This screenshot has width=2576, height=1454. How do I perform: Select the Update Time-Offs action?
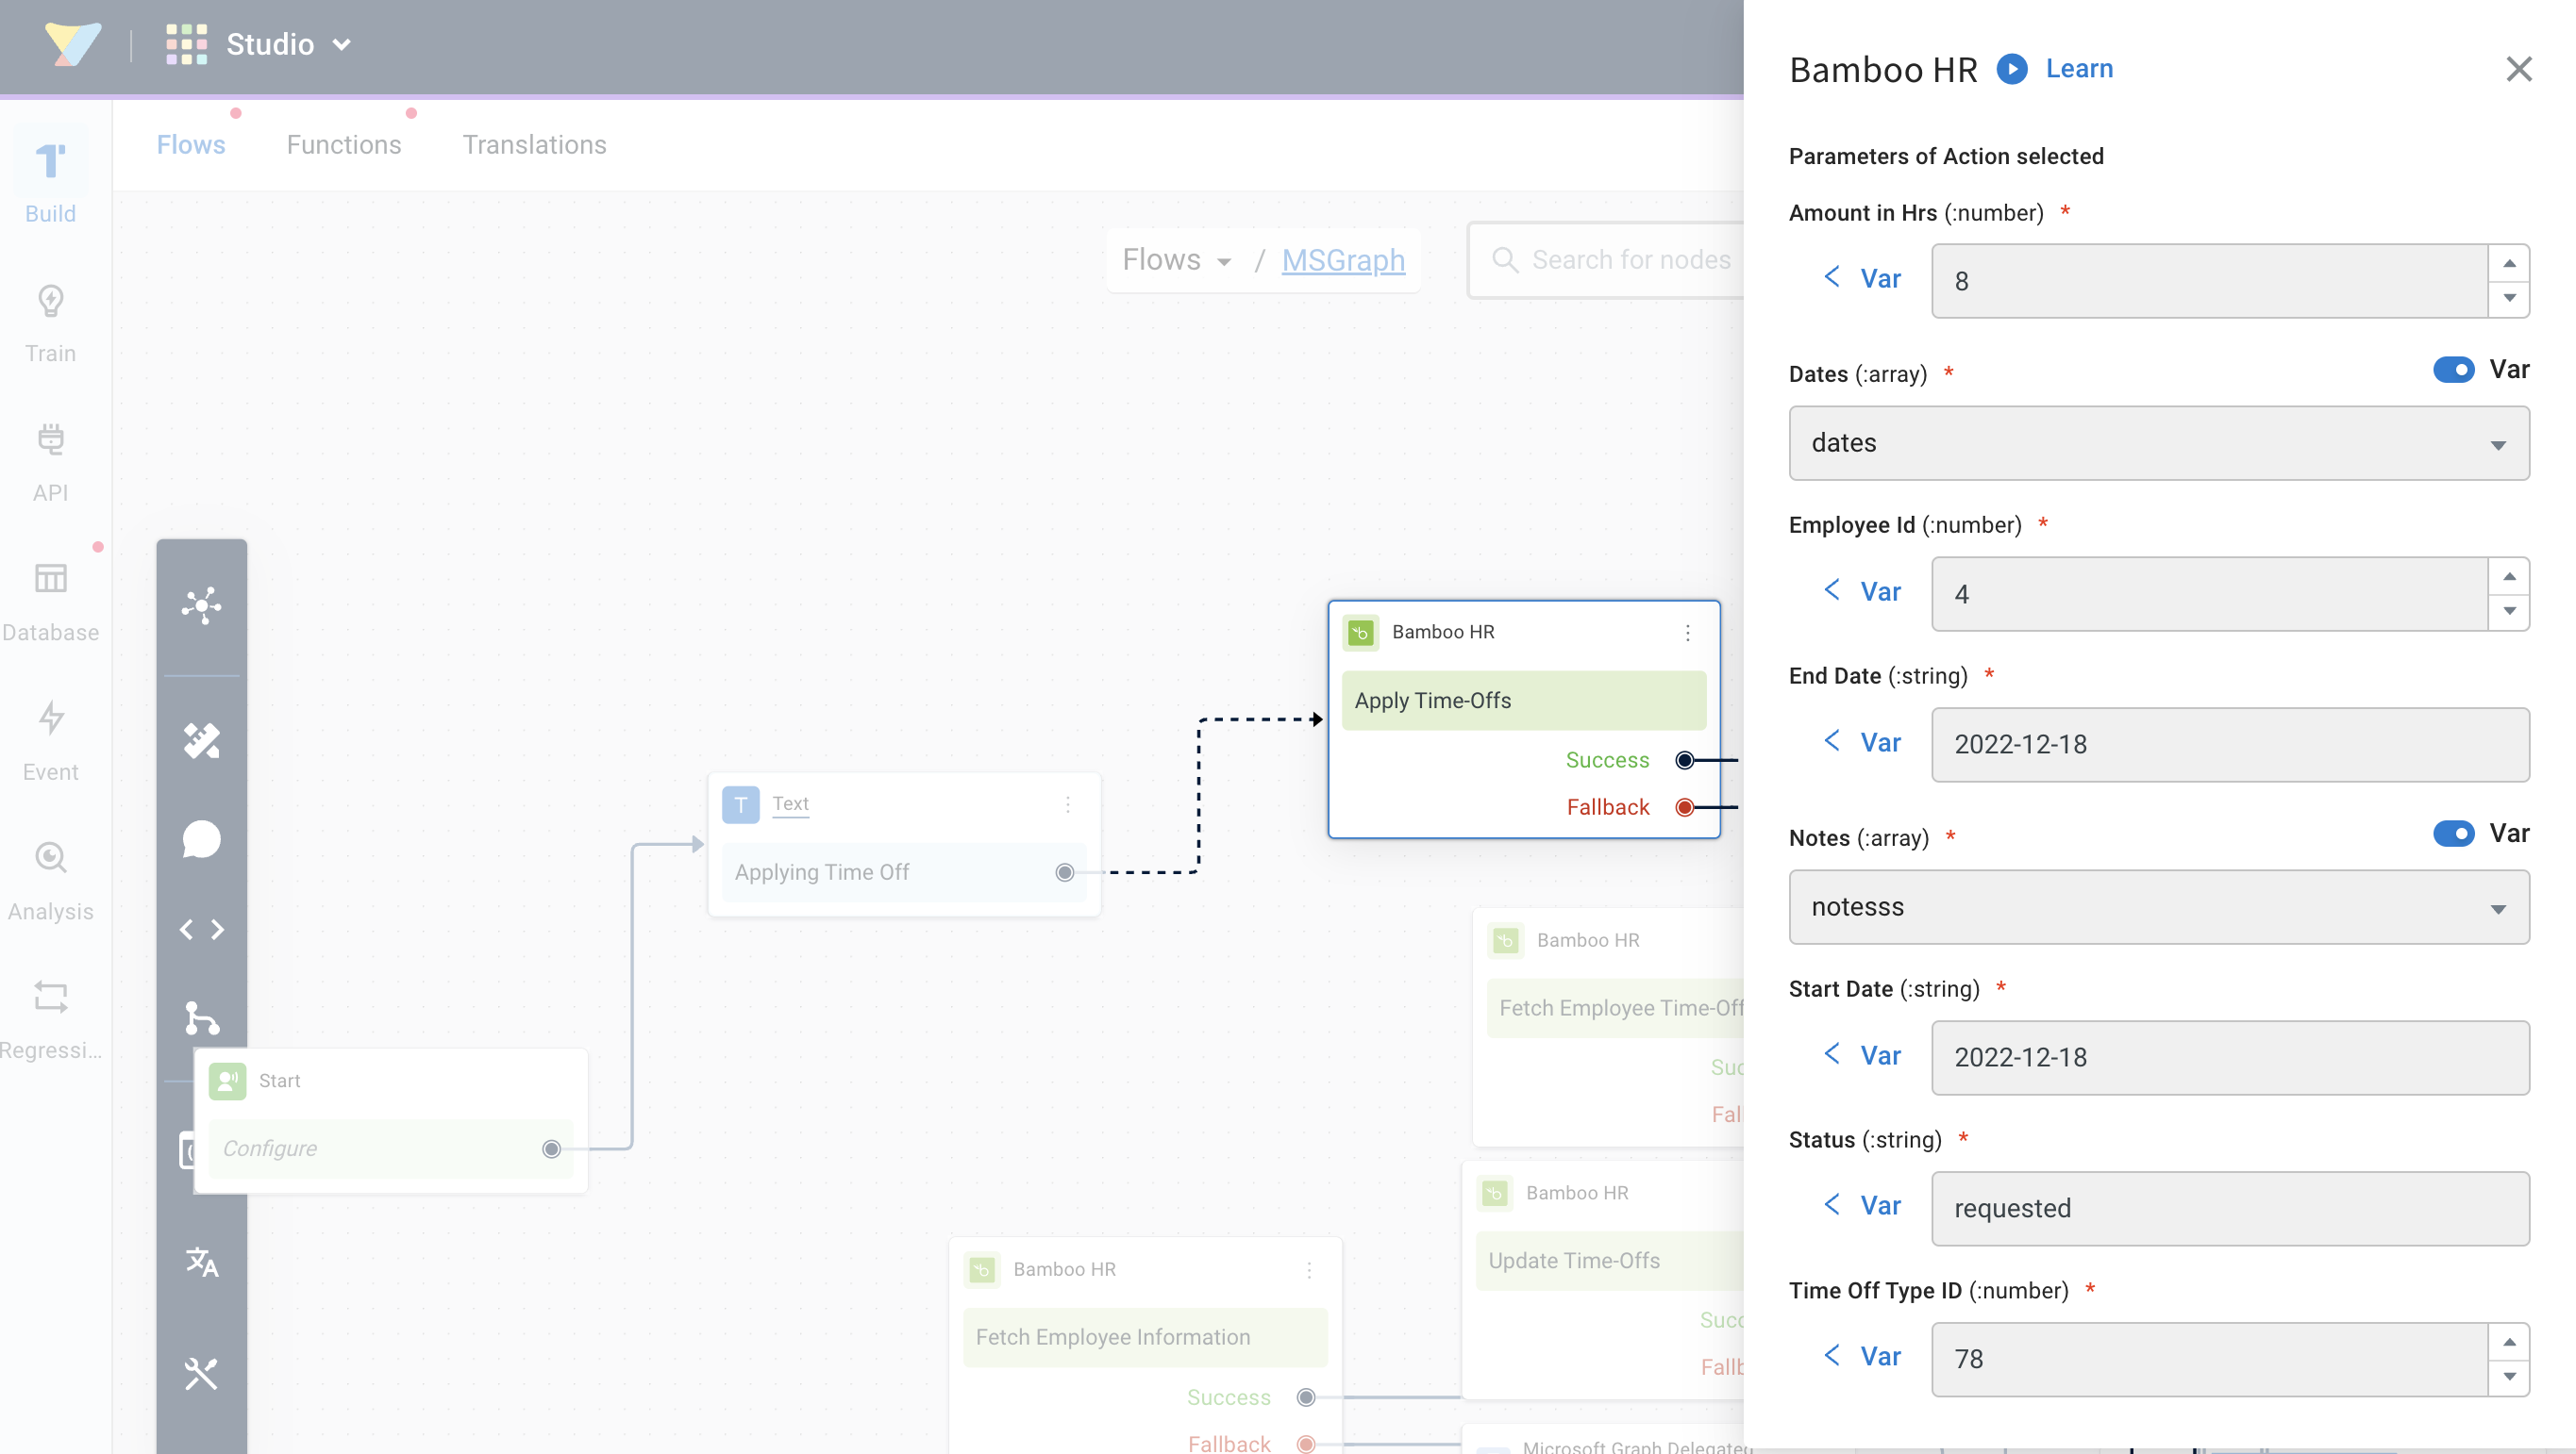coord(1610,1261)
